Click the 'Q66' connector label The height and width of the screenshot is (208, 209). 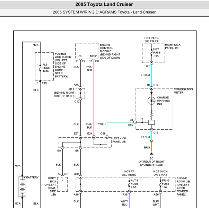point(103,133)
